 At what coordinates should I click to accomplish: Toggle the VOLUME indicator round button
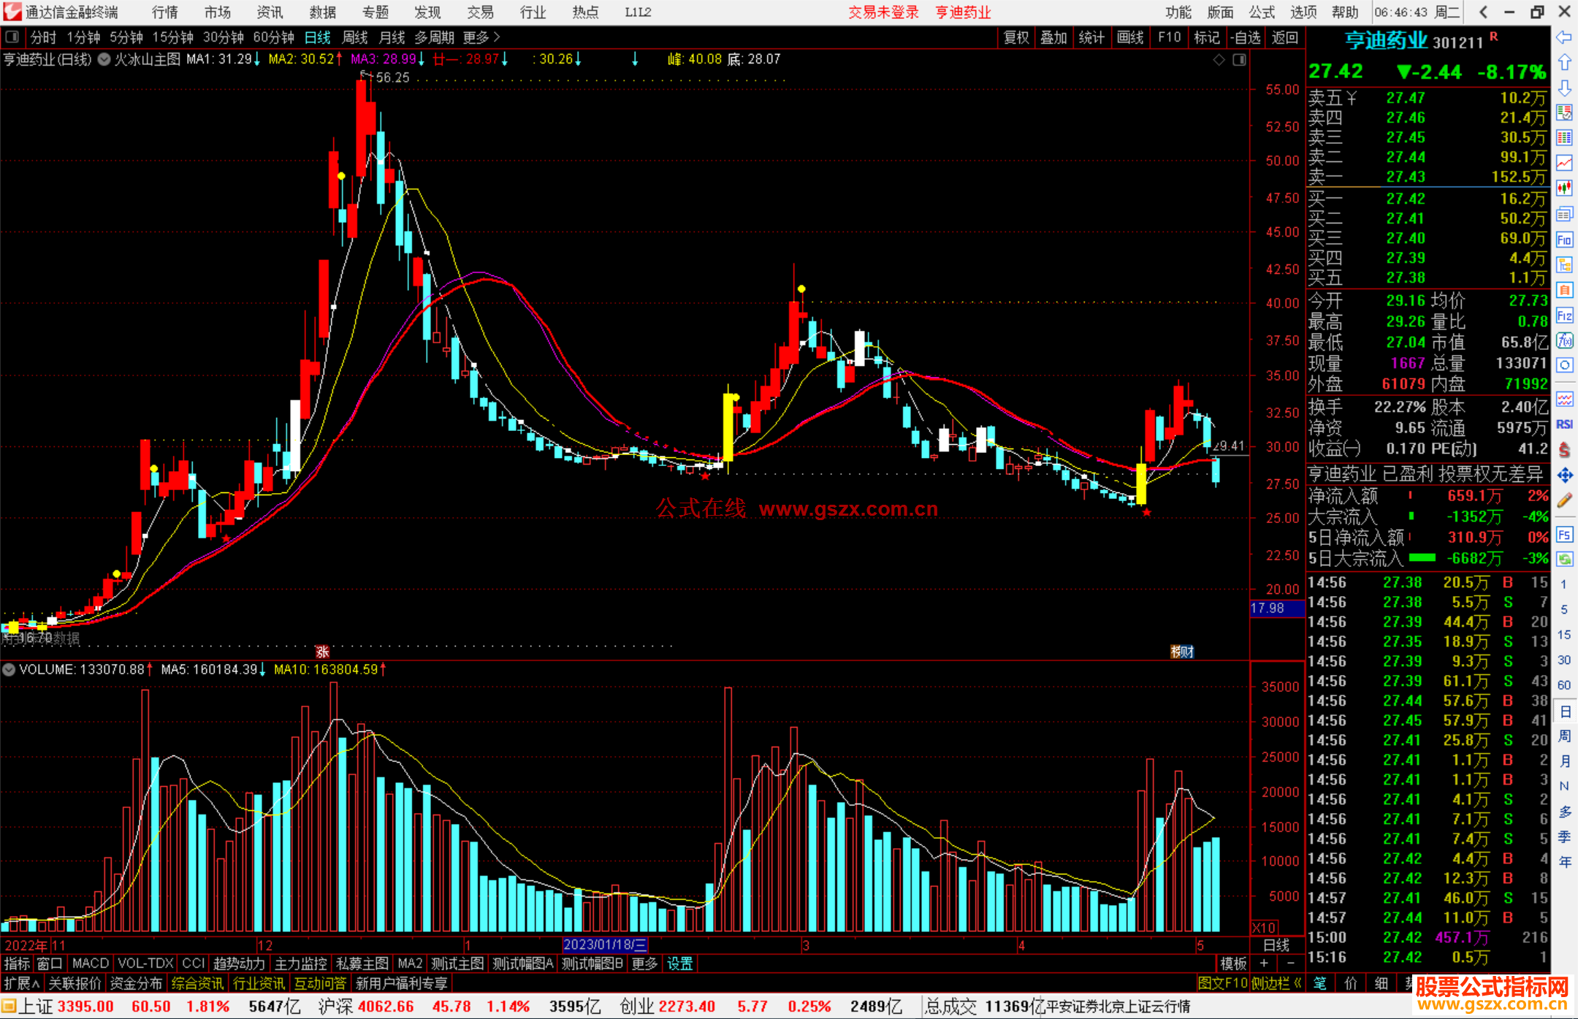[9, 669]
